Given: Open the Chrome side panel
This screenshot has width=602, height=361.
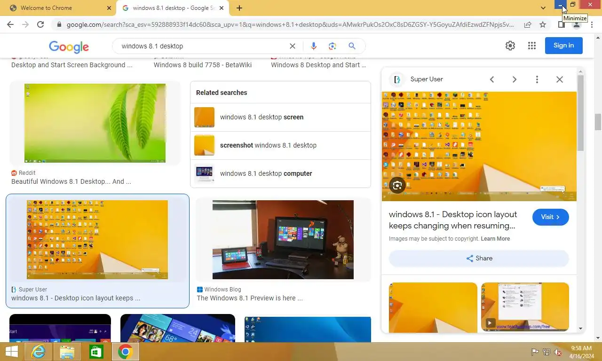Looking at the screenshot, I should coord(561,24).
